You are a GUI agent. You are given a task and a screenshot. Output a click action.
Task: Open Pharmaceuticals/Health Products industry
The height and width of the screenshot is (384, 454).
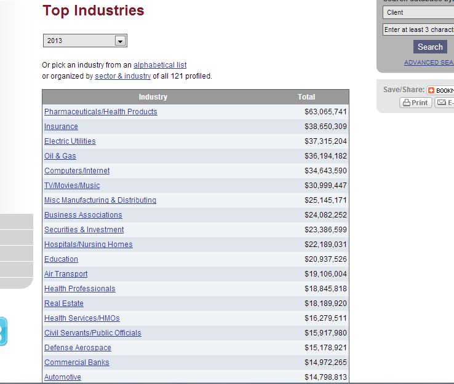click(x=100, y=112)
